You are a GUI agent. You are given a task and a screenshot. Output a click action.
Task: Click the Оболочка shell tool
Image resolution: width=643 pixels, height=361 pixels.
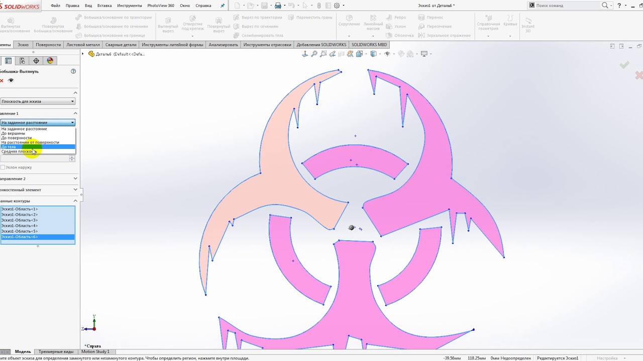400,36
